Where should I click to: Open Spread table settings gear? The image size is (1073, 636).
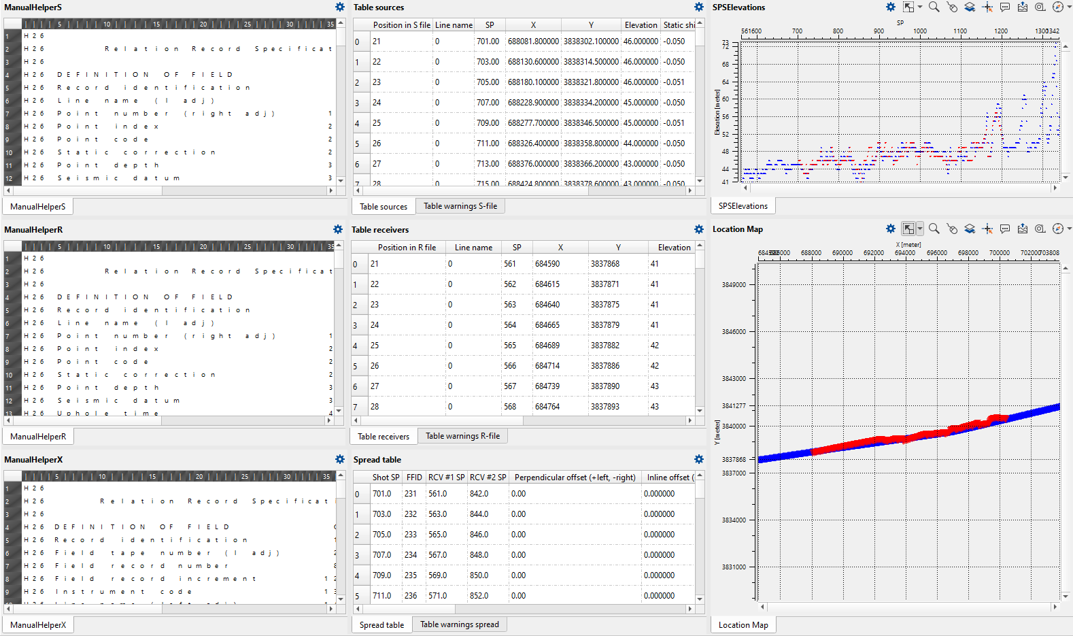coord(699,460)
